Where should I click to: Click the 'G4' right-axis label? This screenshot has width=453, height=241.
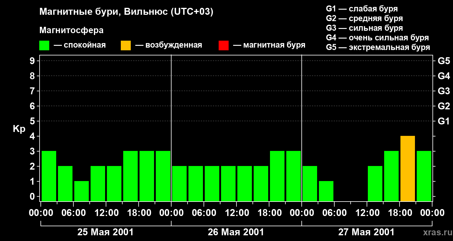pyautogui.click(x=444, y=76)
